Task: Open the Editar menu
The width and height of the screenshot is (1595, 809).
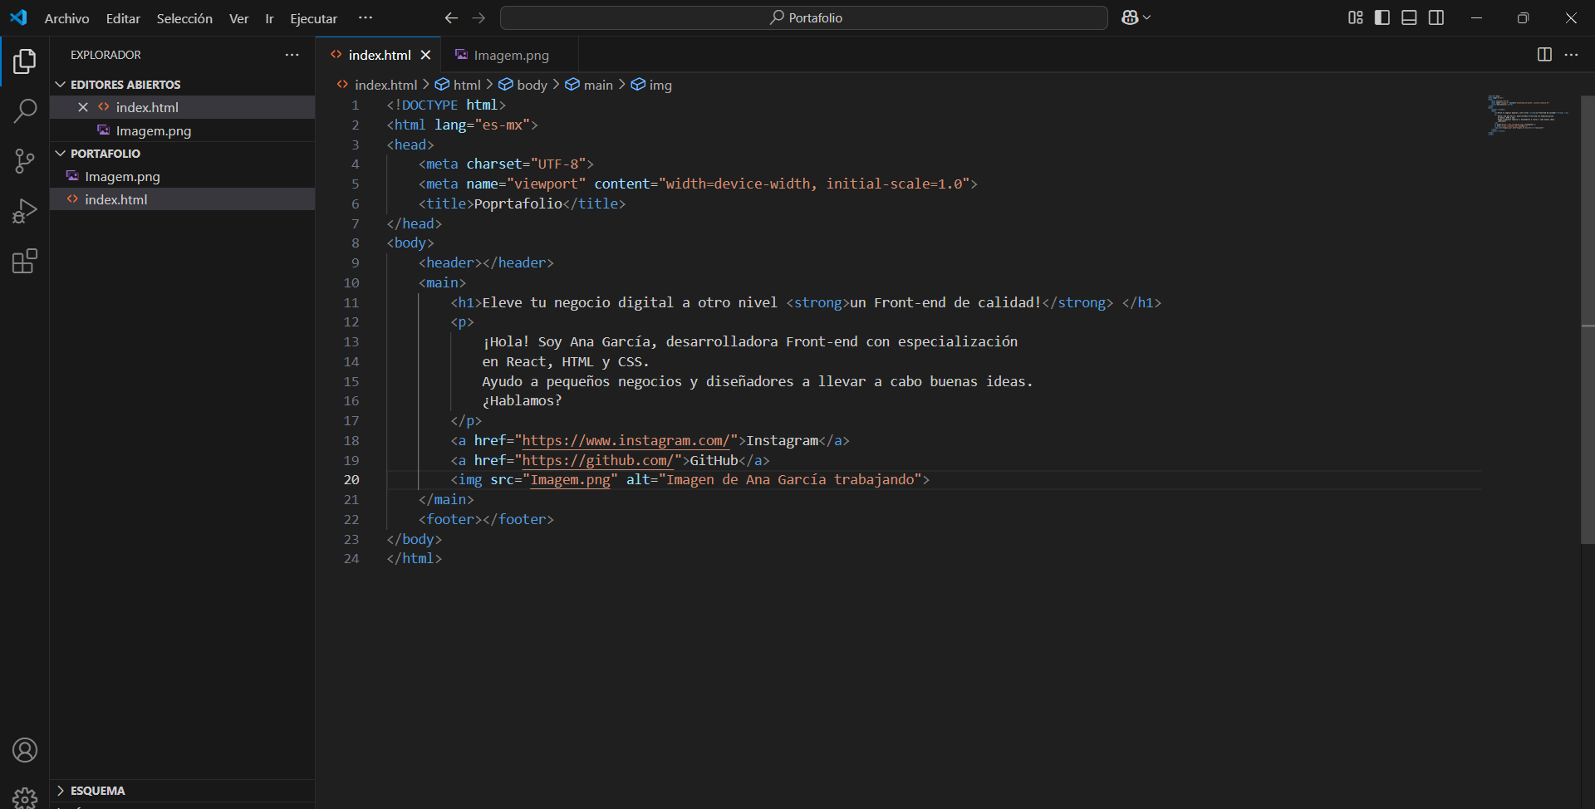Action: [123, 18]
